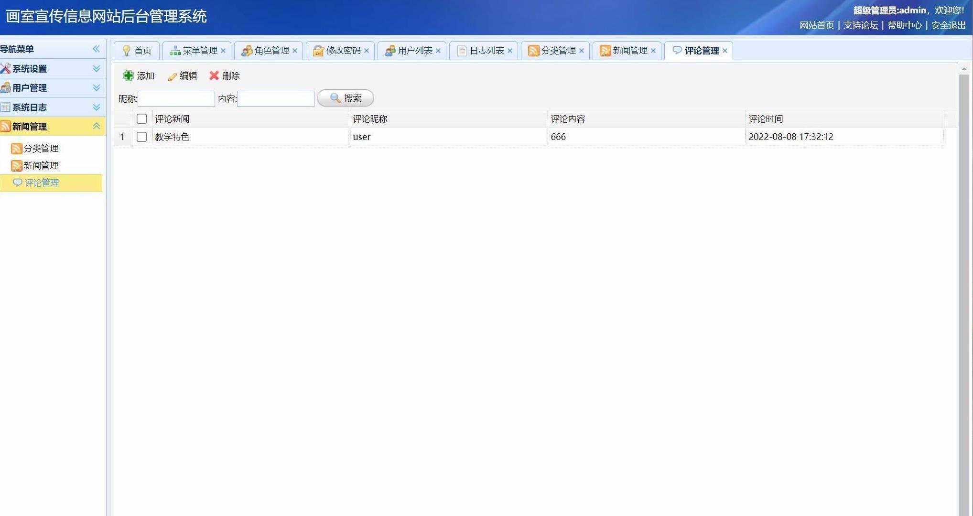Image resolution: width=973 pixels, height=516 pixels.
Task: Expand the 系统设置 accordion panel
Action: pos(96,69)
